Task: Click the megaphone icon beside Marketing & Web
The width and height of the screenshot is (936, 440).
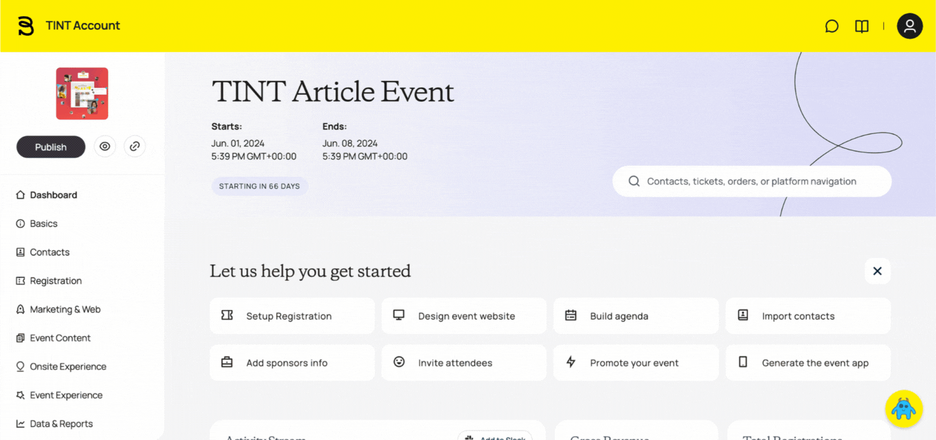Action: (x=20, y=309)
